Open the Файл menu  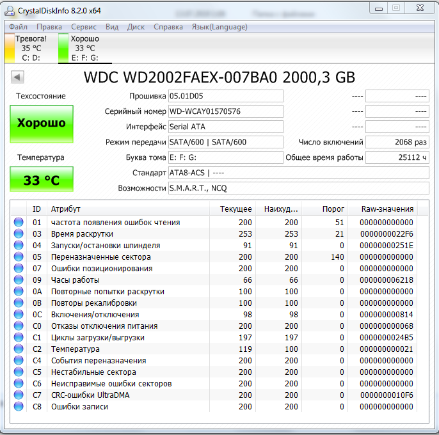18,27
